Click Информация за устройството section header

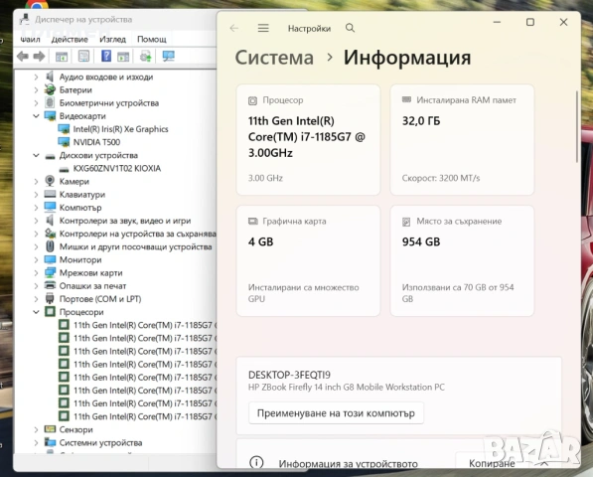[348, 463]
